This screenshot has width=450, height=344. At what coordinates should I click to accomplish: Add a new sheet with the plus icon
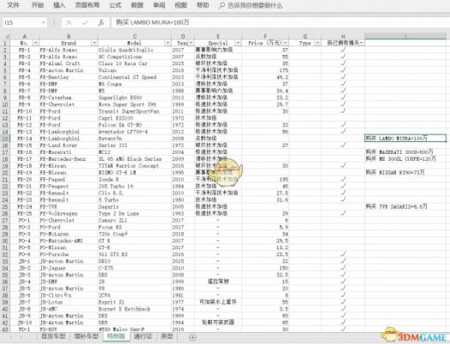(193, 337)
